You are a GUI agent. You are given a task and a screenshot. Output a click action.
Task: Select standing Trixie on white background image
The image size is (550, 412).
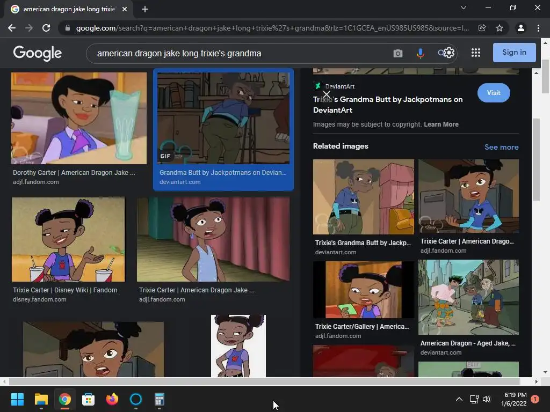[238, 346]
